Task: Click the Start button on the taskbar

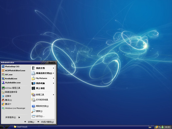Action: pyautogui.click(x=4, y=127)
